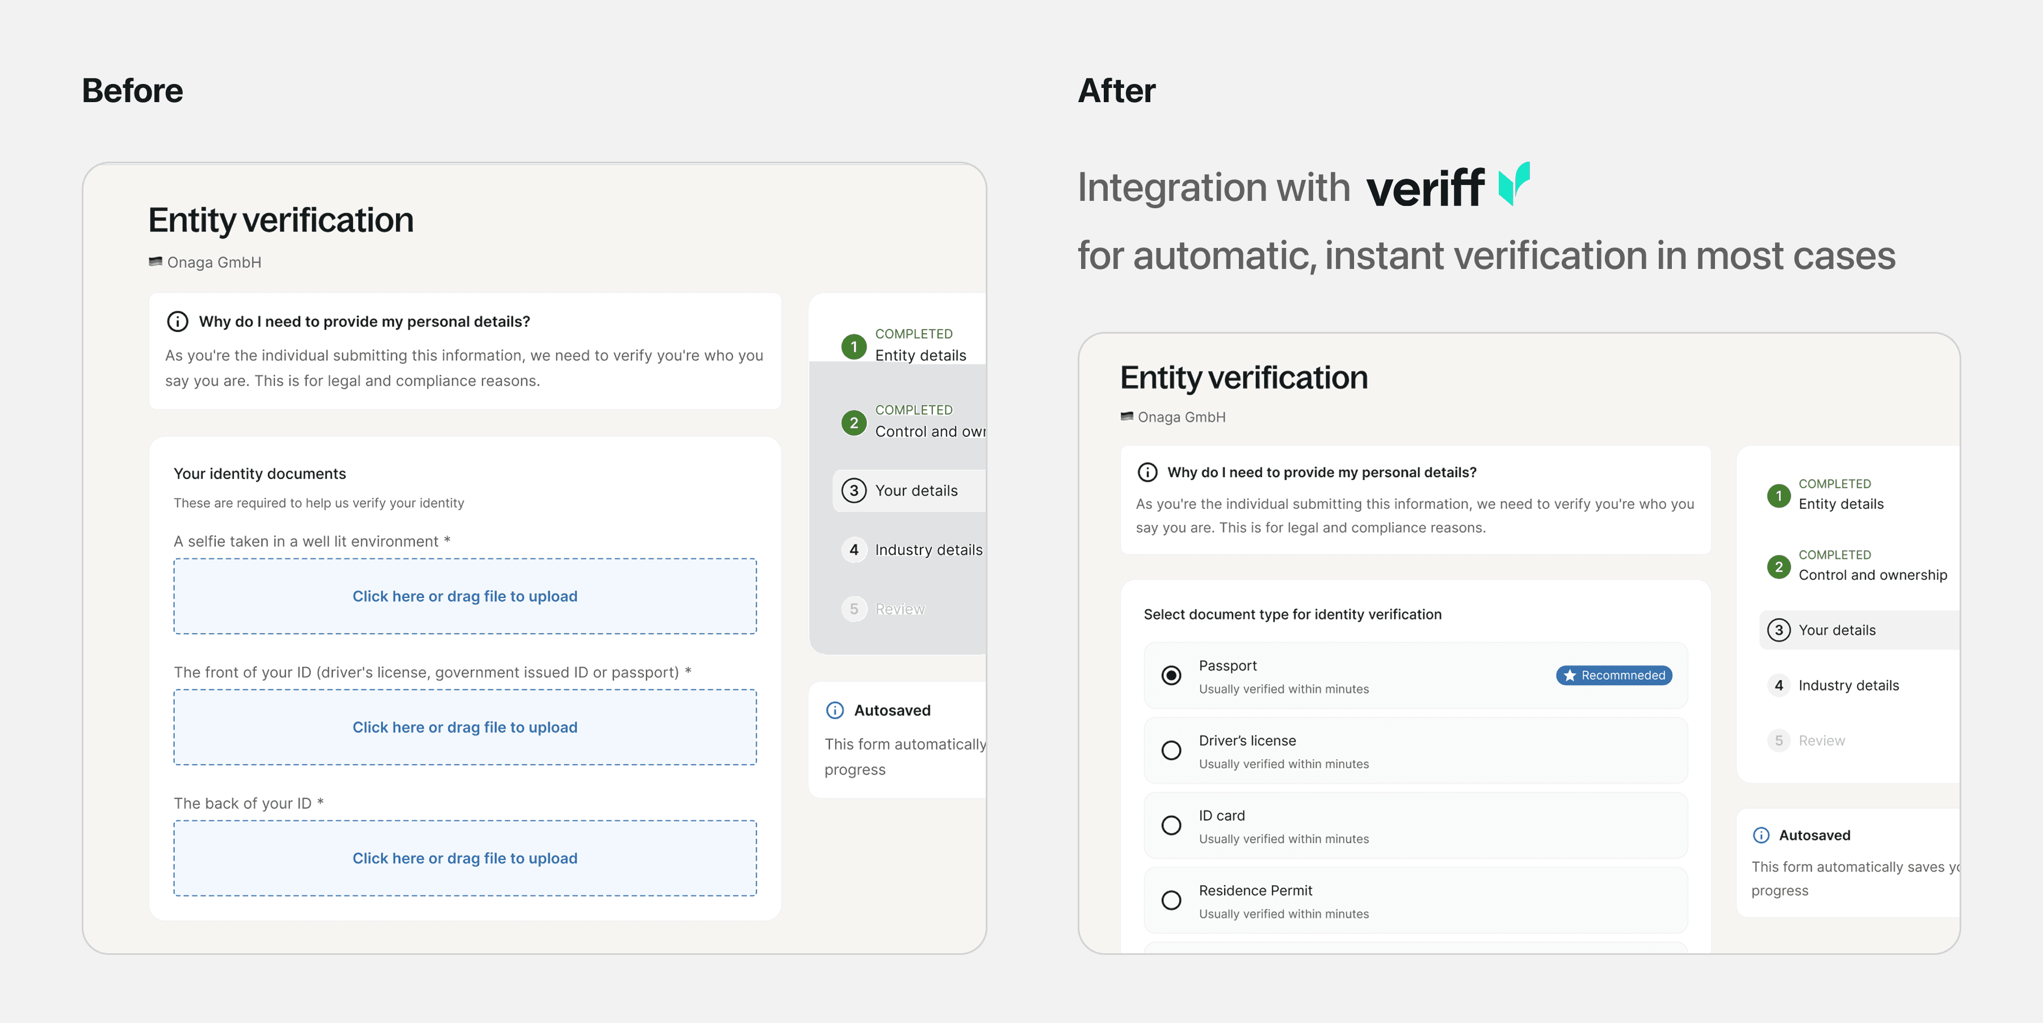Click "Usually verified within minutes" under Residence Permit
The height and width of the screenshot is (1023, 2043).
pos(1283,913)
